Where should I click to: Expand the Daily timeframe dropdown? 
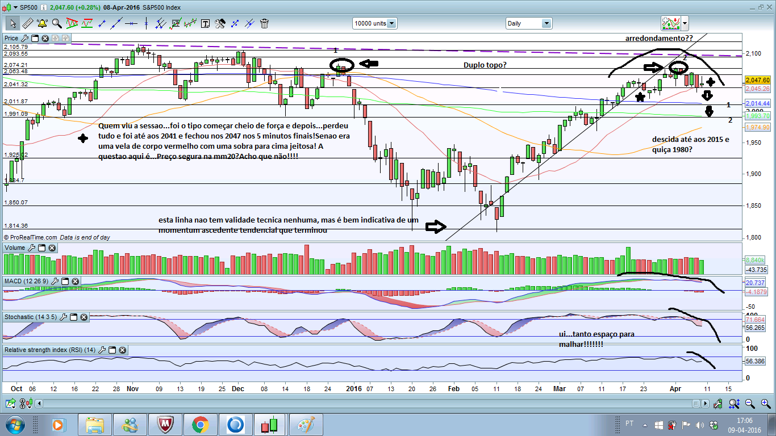528,23
